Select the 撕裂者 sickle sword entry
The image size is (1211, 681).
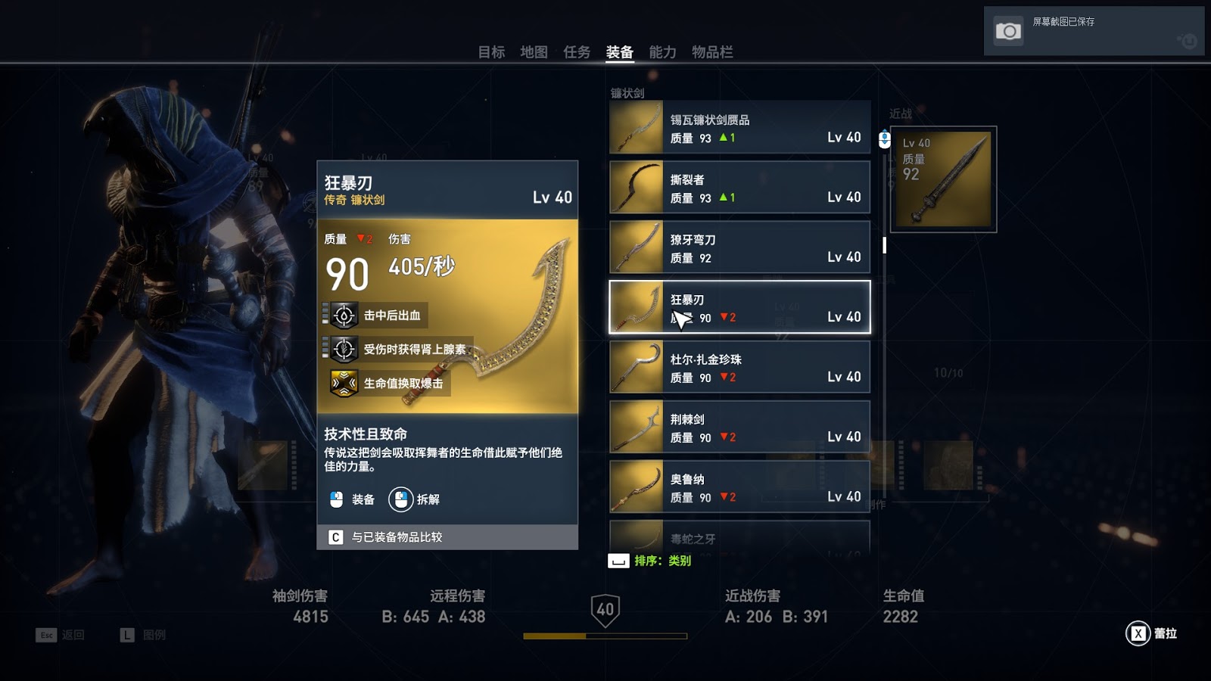click(740, 187)
